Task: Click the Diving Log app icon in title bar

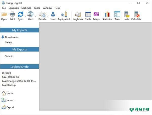Action: tap(3, 3)
